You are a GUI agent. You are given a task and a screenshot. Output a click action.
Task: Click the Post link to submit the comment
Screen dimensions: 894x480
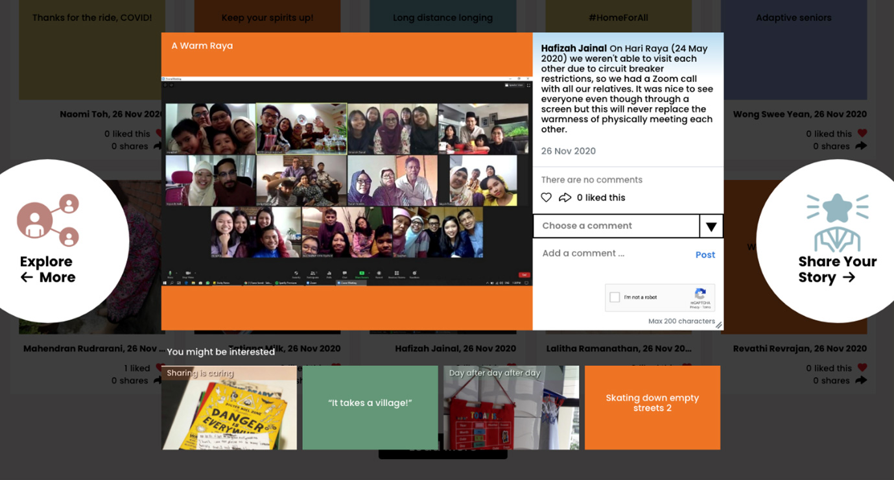point(705,255)
